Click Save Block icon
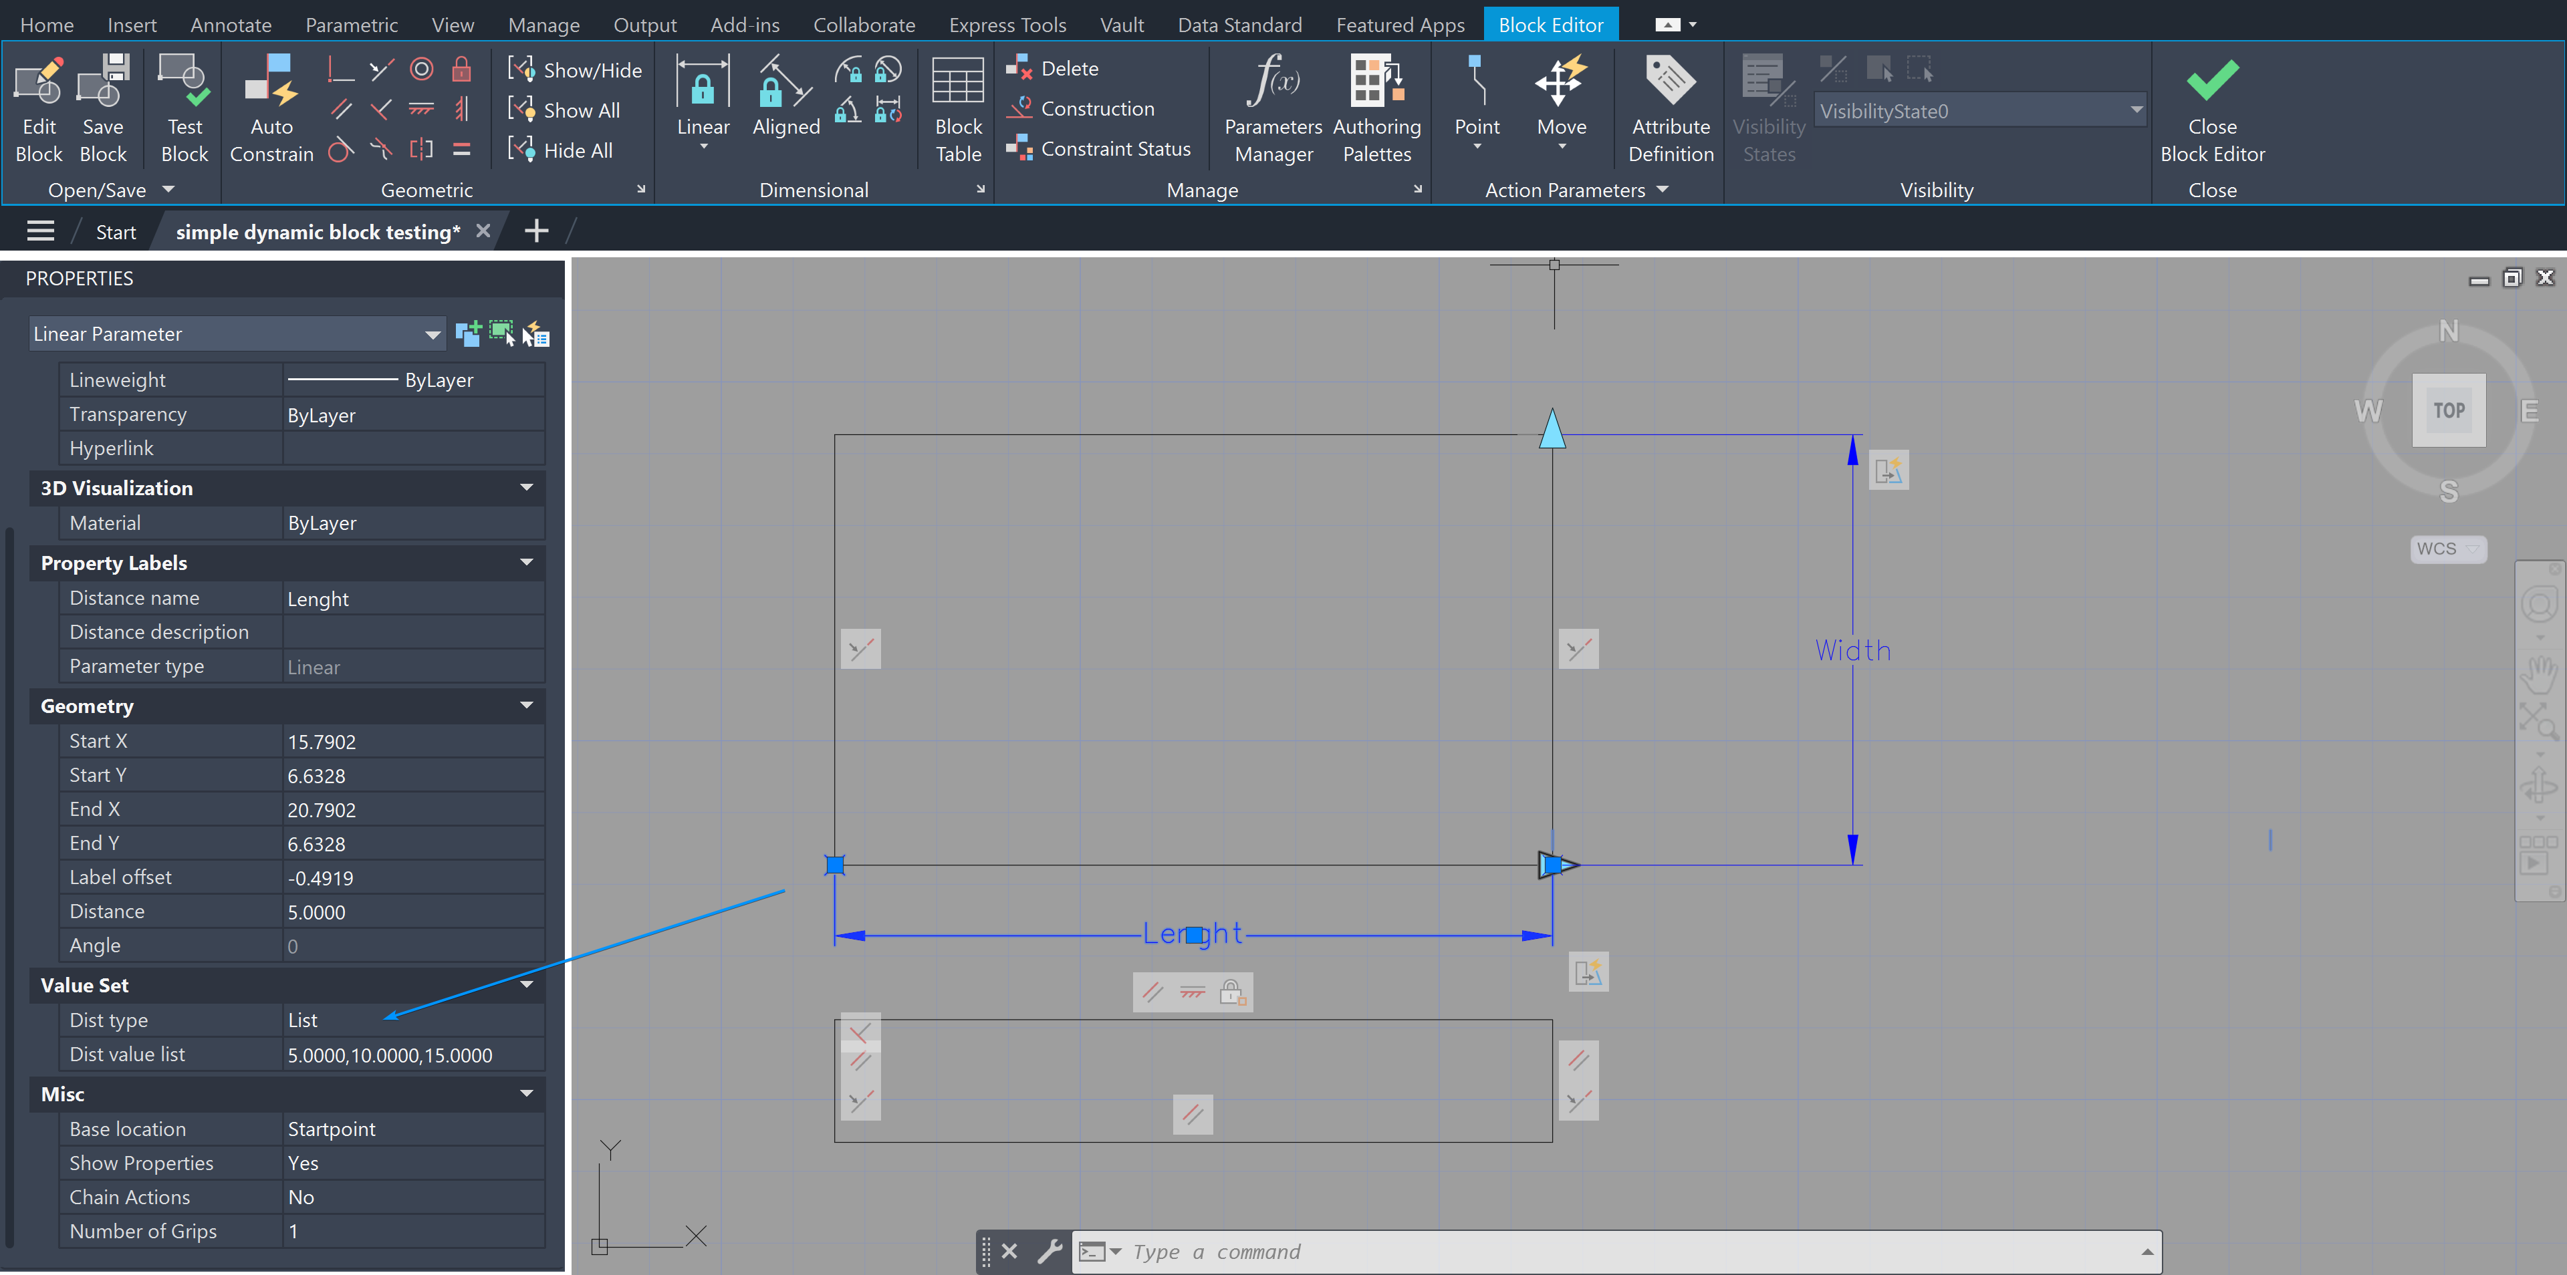2567x1275 pixels. click(x=104, y=82)
